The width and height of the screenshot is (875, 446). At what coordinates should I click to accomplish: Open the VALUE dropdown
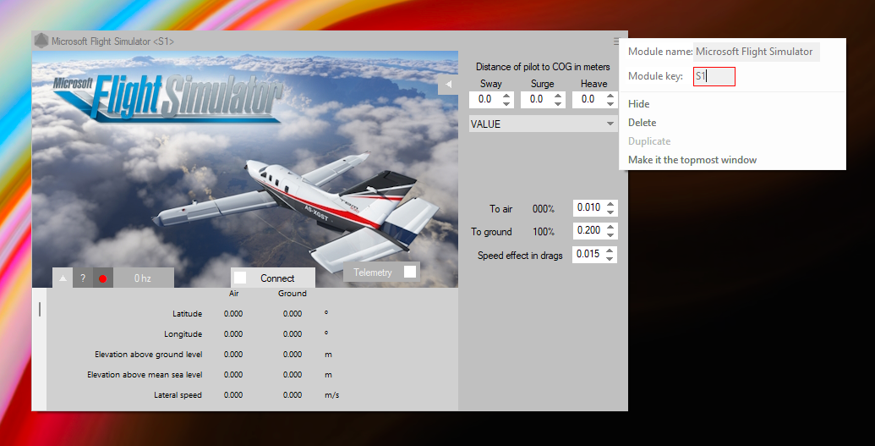pyautogui.click(x=543, y=124)
